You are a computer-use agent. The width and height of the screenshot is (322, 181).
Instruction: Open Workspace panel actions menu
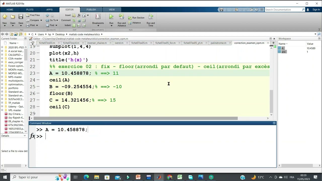(x=319, y=39)
